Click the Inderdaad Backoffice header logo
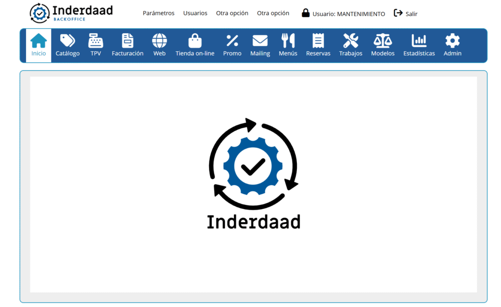 (x=71, y=13)
